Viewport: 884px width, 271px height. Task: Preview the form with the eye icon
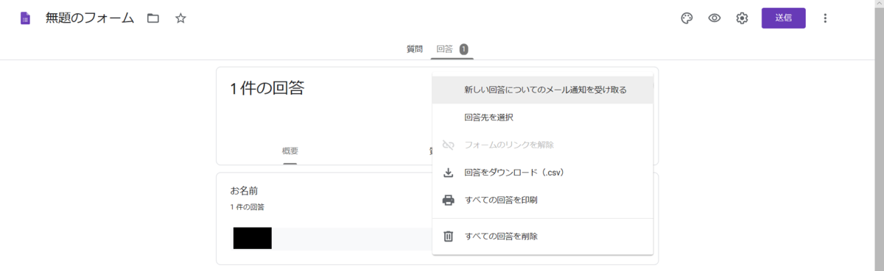[x=714, y=18]
